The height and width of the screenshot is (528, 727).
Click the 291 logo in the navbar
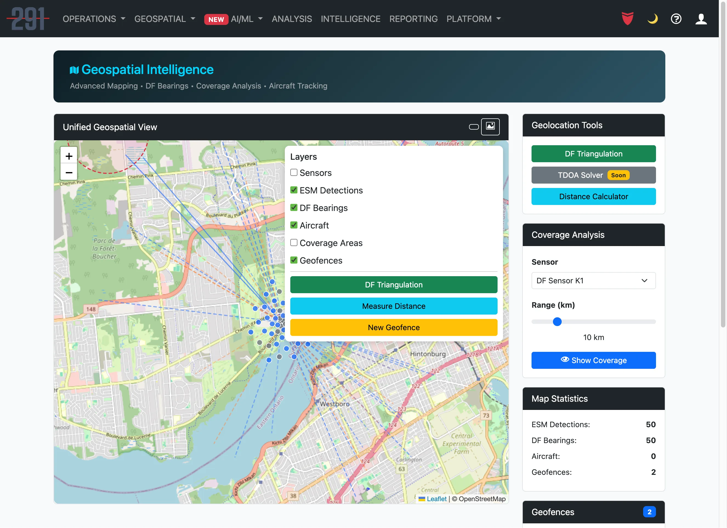pyautogui.click(x=28, y=19)
